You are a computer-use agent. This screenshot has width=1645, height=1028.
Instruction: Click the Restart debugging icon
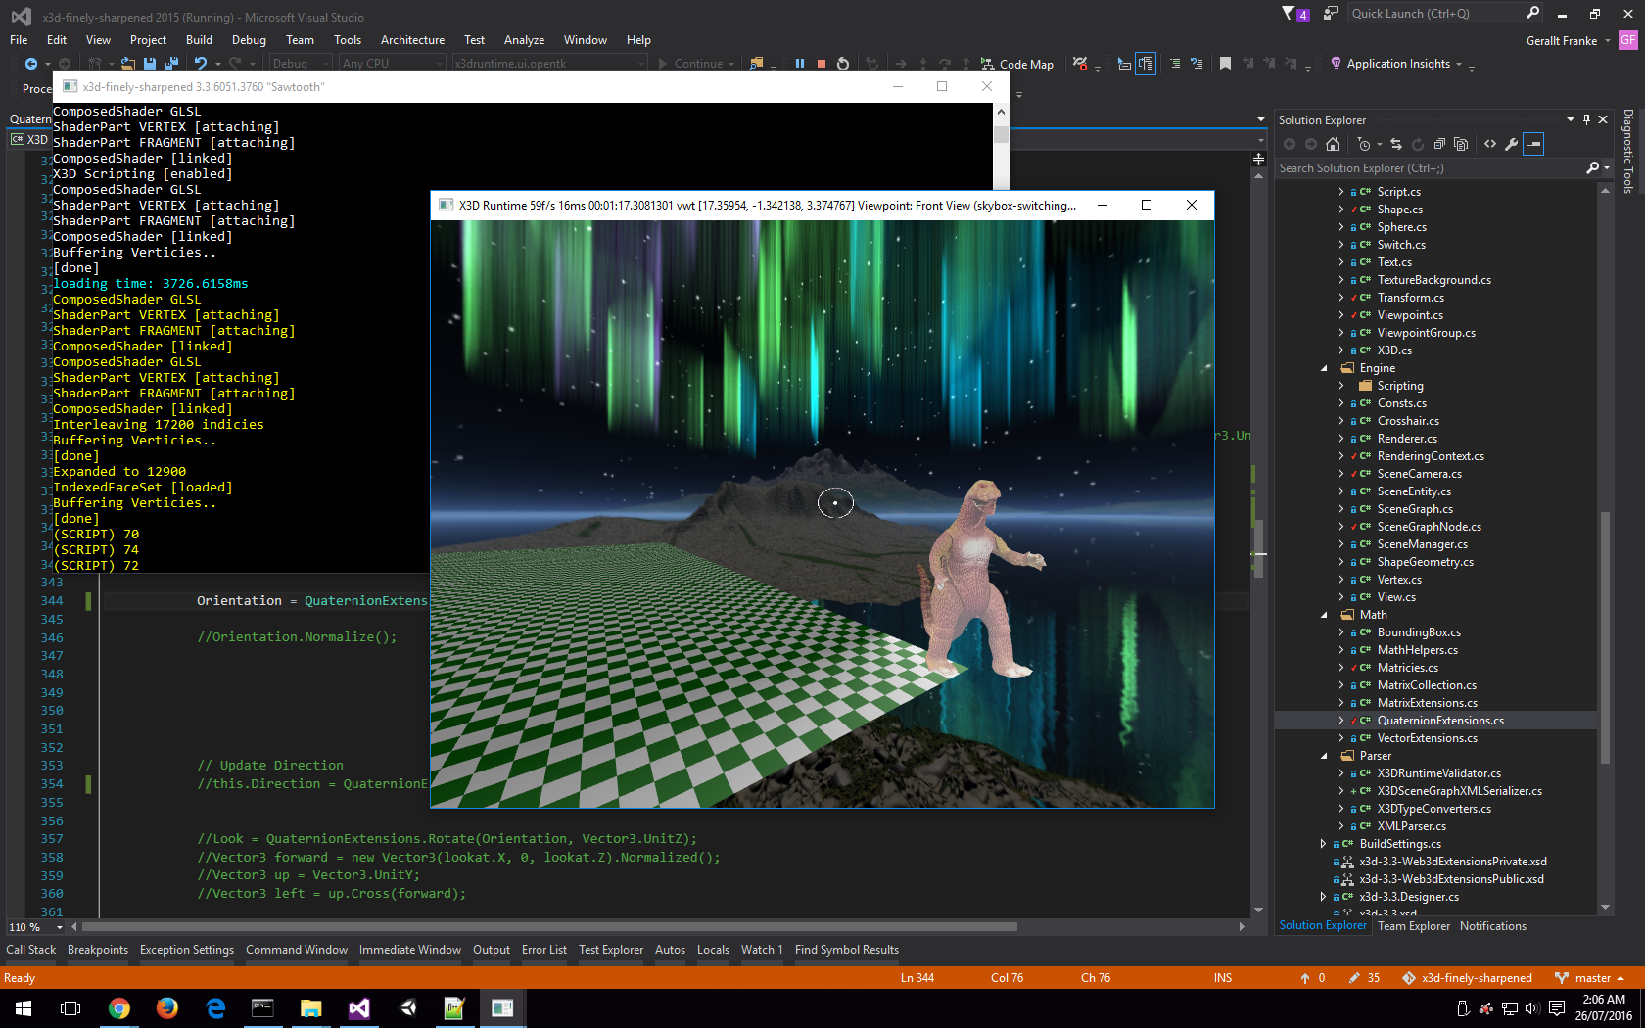coord(843,64)
